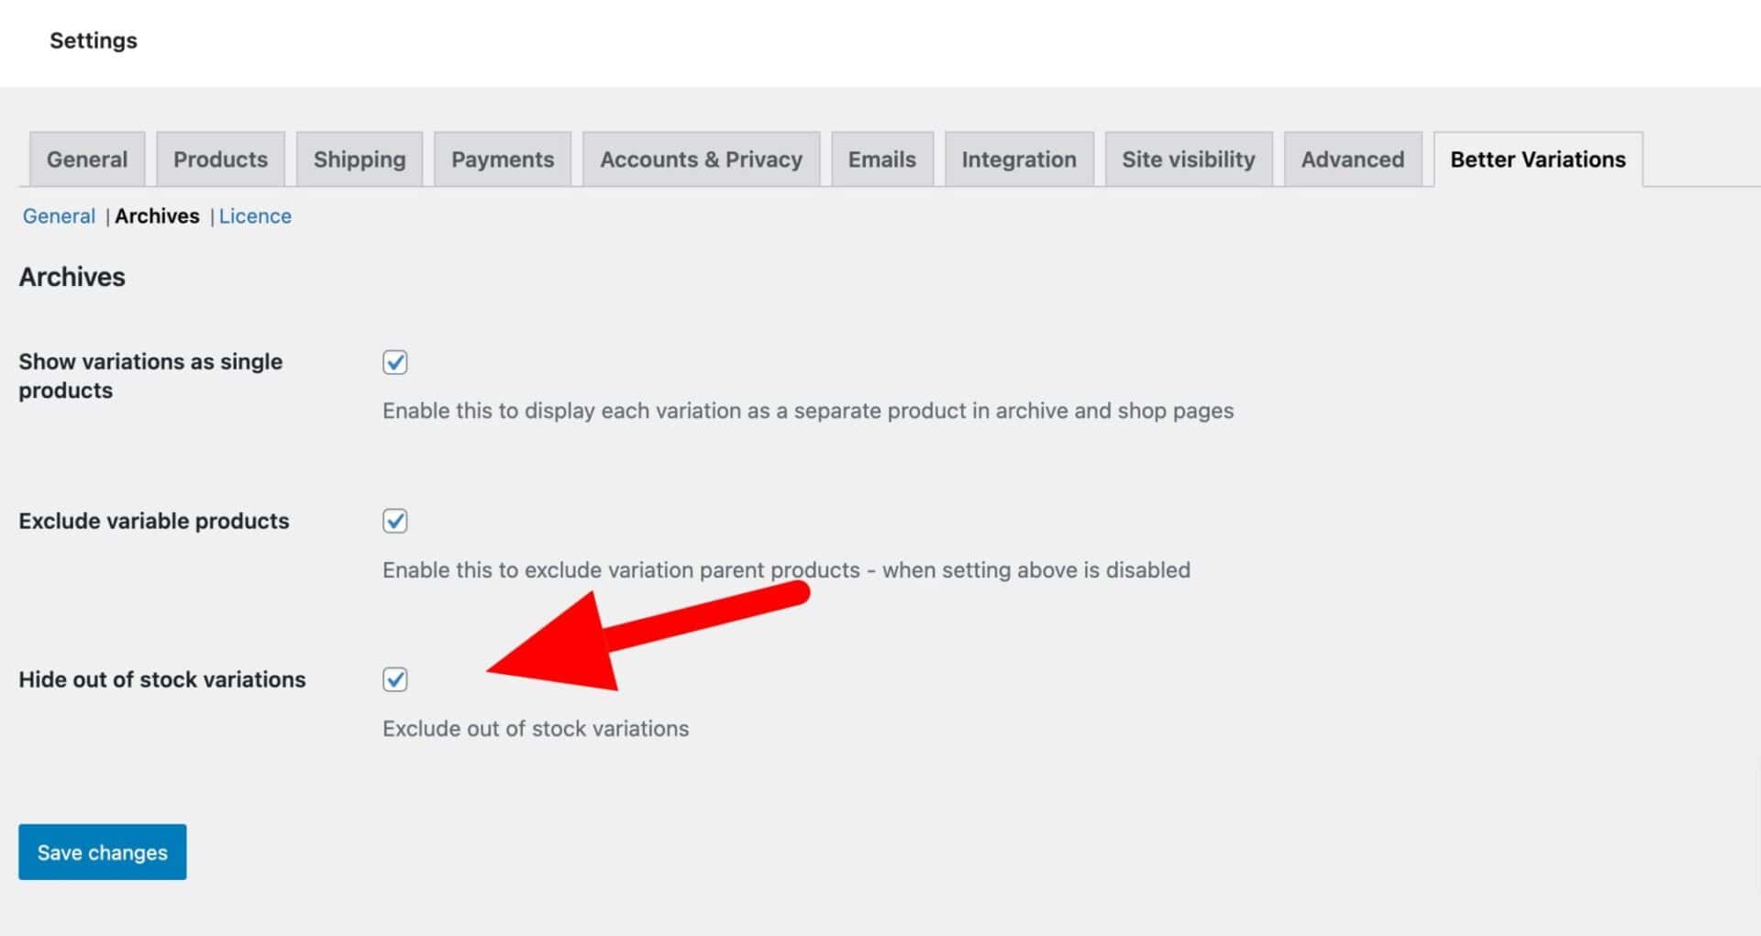Go to the Advanced tab

1353,160
